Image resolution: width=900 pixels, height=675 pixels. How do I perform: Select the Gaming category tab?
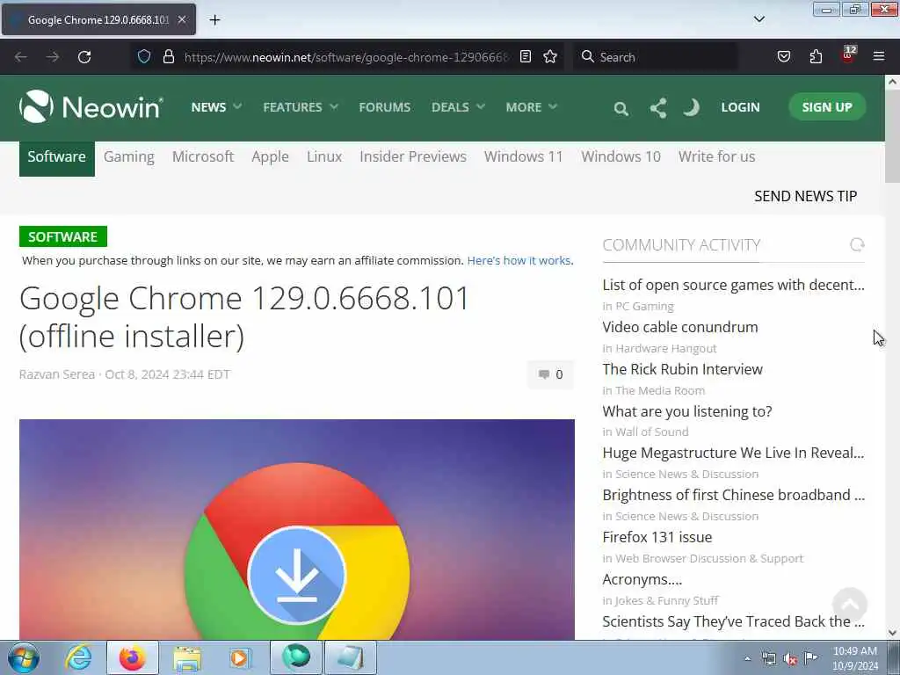coord(128,157)
